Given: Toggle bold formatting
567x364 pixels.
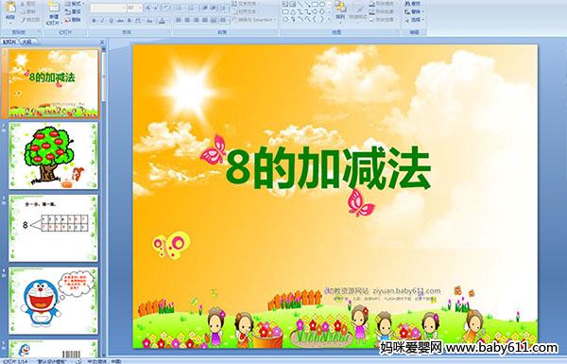Looking at the screenshot, I should pos(94,21).
